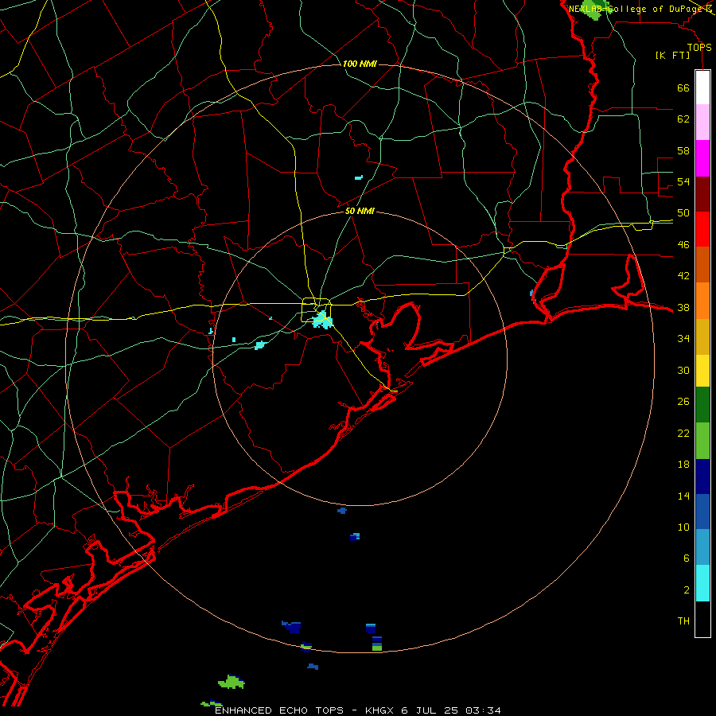716x716 pixels.
Task: Click the gold mustard legend swatch
Action: pos(702,337)
